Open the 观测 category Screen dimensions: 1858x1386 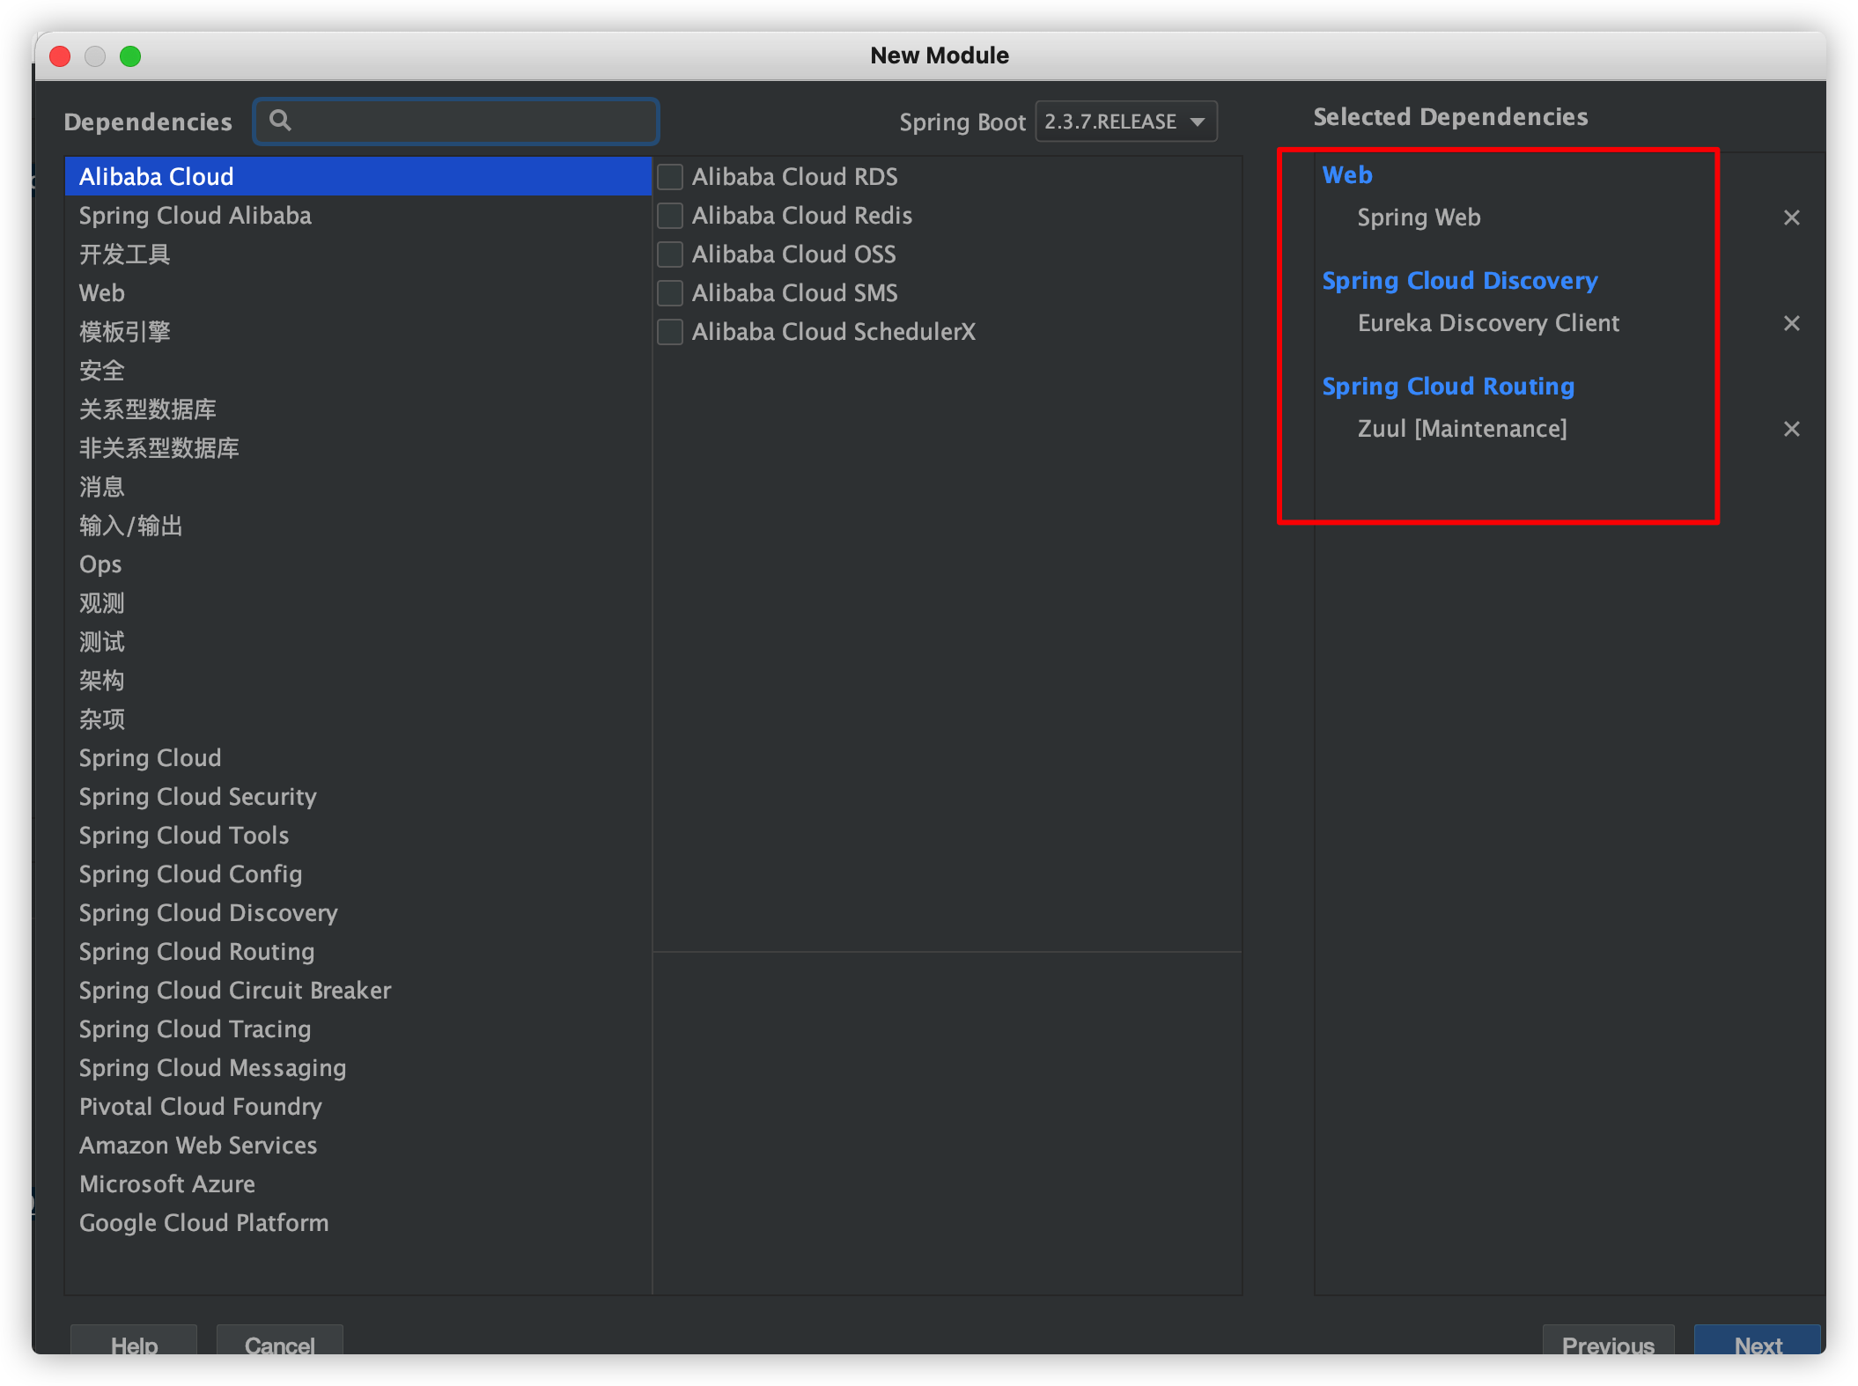coord(358,603)
